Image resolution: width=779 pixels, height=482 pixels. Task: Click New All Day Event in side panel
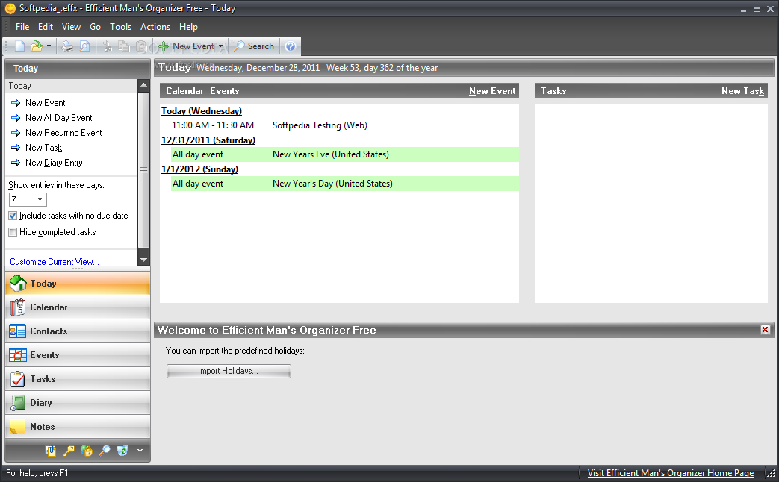pos(58,118)
